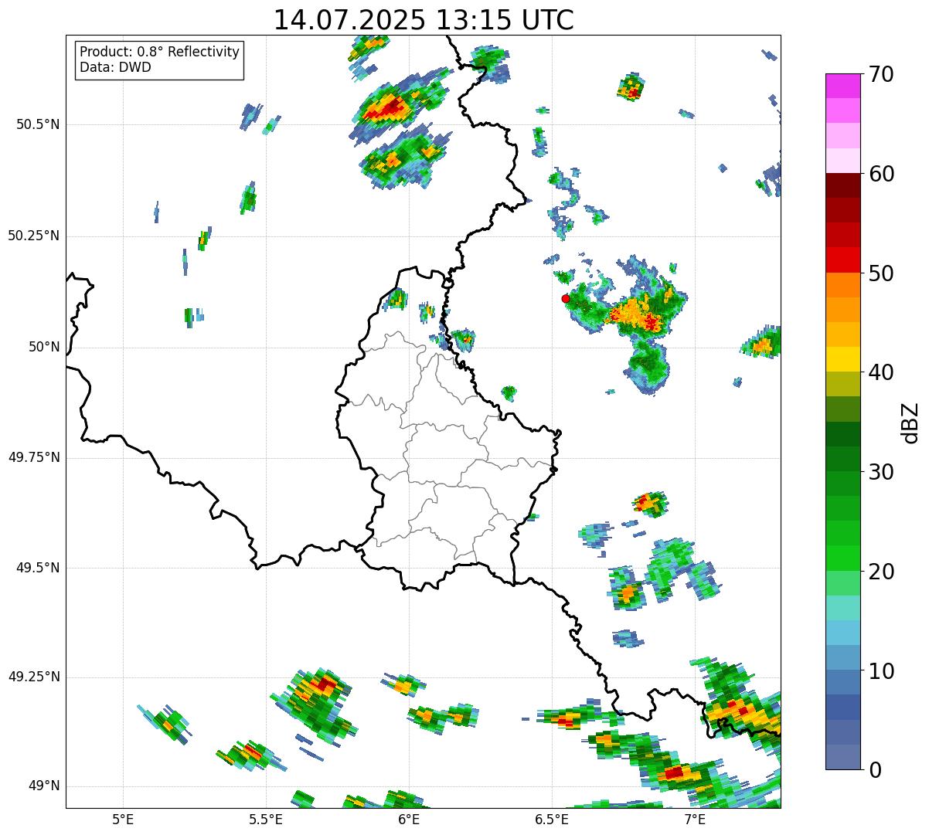Viewport: 929px width, 835px height.
Task: Click the bright red colorbar segment above 50
Action: (x=842, y=260)
